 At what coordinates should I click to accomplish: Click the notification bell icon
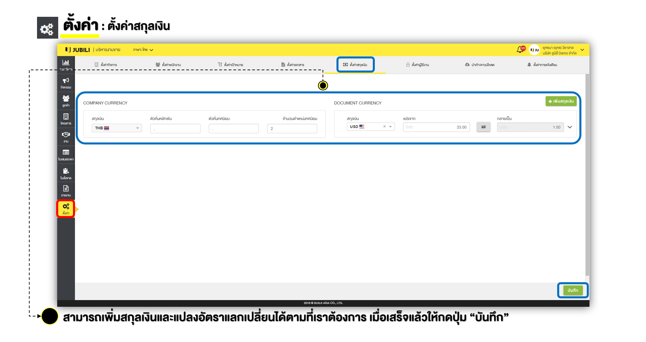coord(520,50)
